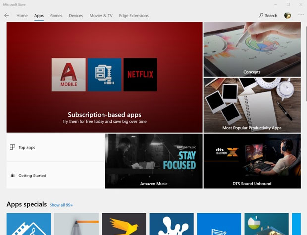
Task: Open Most Popular Productivity Apps tile
Action: pyautogui.click(x=252, y=105)
